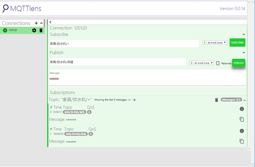Click "Showing the last 5 messages" text
Image resolution: width=255 pixels, height=167 pixels.
click(110, 100)
